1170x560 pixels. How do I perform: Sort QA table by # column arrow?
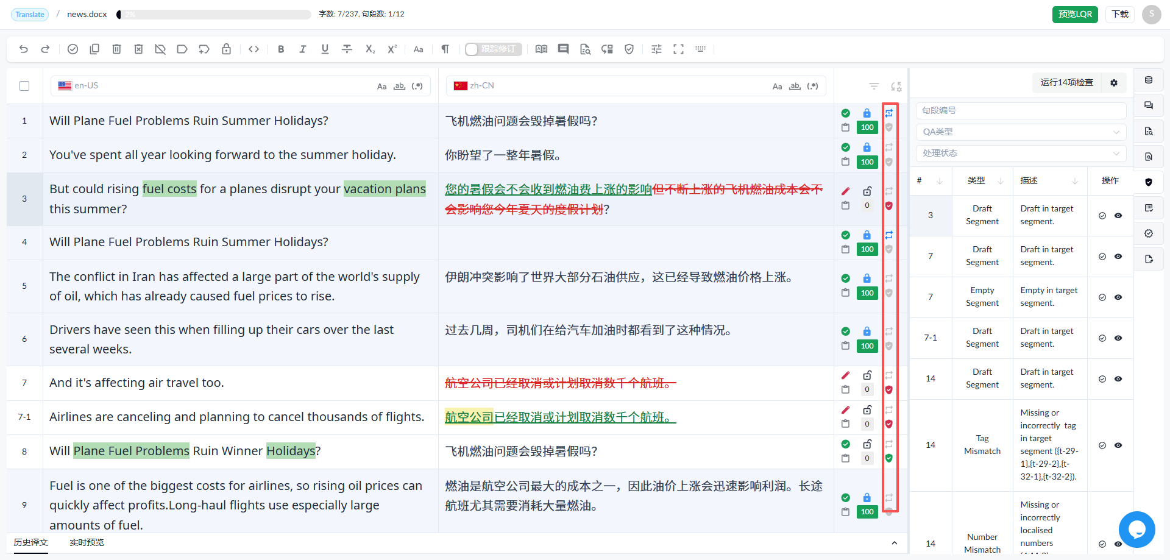coord(940,181)
